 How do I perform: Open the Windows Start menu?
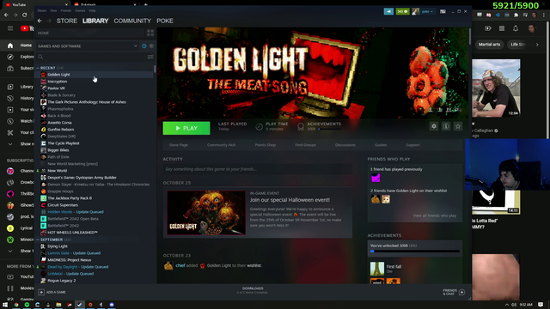[5, 305]
